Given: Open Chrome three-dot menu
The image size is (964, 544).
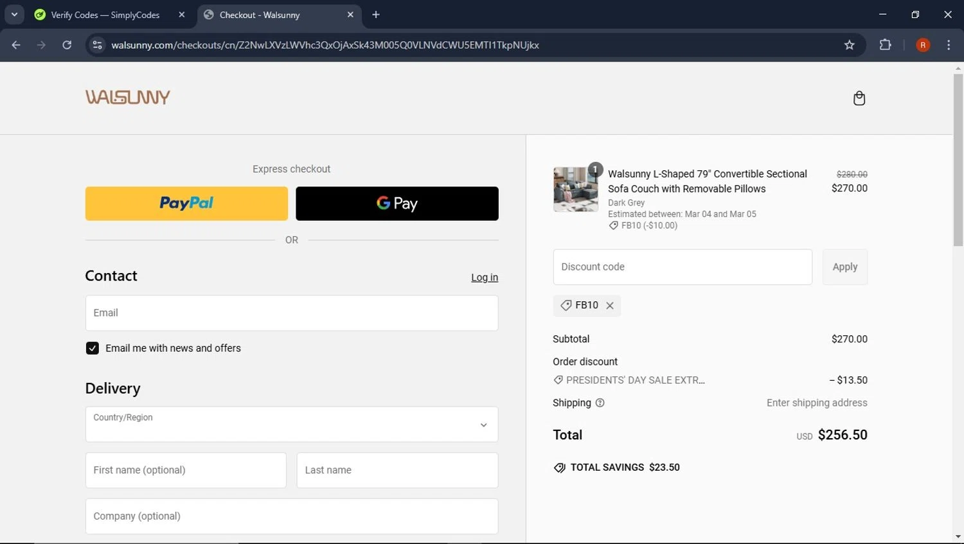Looking at the screenshot, I should 949,45.
